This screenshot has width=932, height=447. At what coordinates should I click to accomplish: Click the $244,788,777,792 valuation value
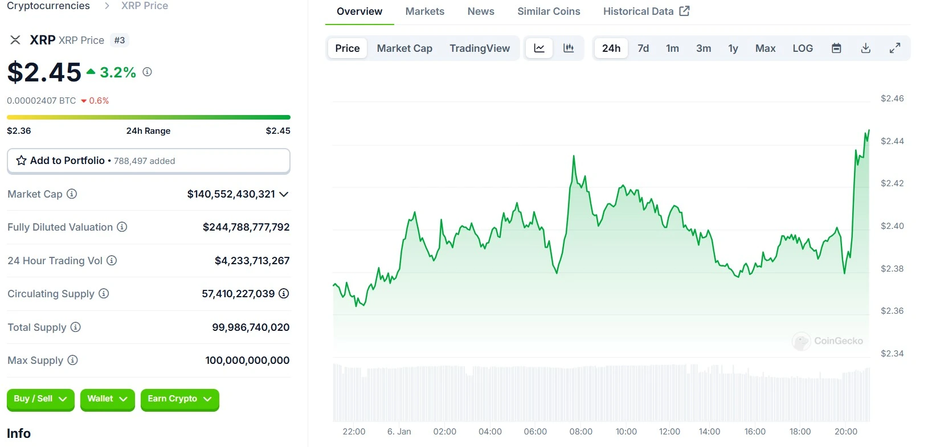click(x=246, y=227)
